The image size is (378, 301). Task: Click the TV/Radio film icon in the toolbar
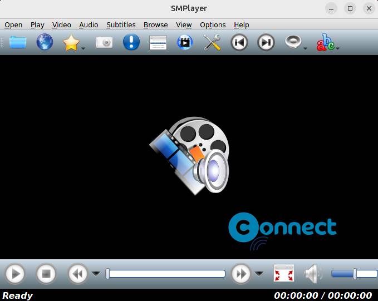(x=185, y=43)
